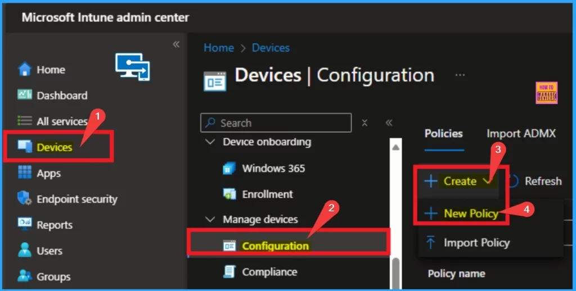Click the Create button label

coord(460,181)
